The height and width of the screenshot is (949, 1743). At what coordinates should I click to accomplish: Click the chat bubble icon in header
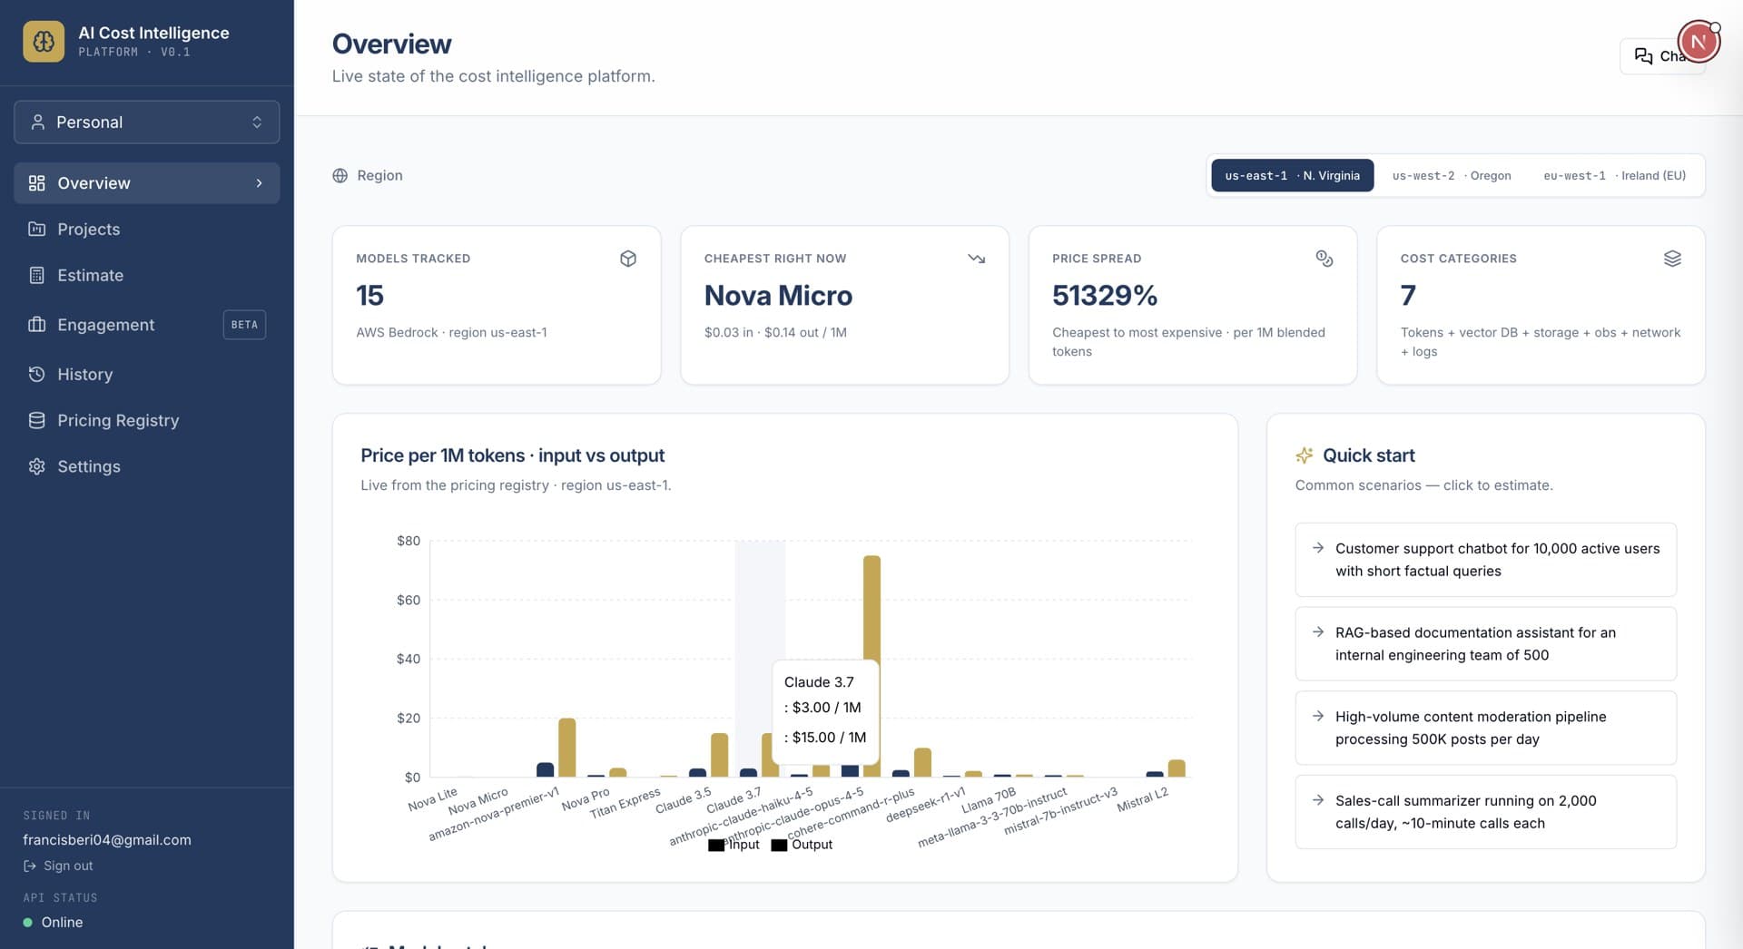pyautogui.click(x=1643, y=56)
